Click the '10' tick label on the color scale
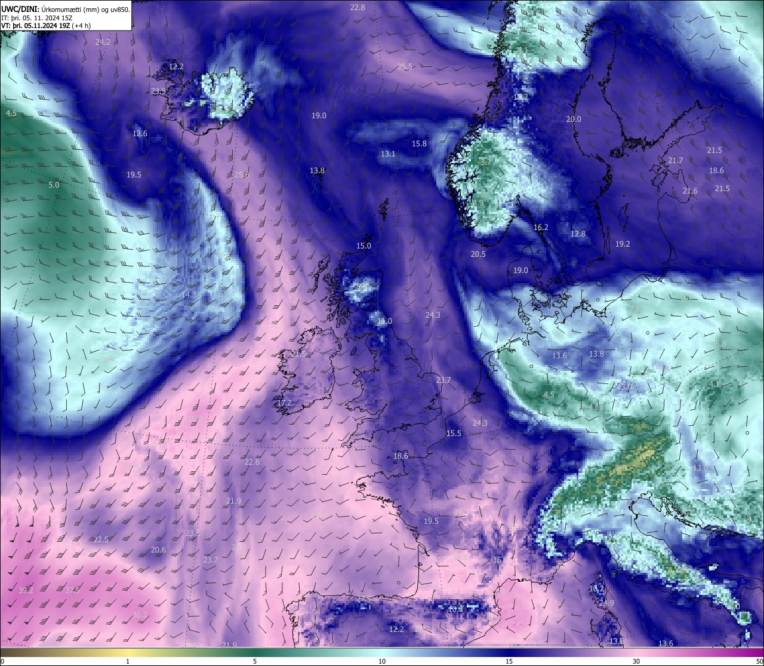The height and width of the screenshot is (666, 764). click(x=382, y=661)
